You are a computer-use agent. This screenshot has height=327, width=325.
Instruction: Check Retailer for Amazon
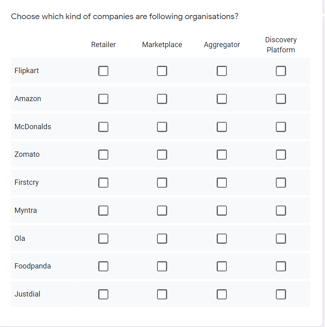[x=103, y=98]
